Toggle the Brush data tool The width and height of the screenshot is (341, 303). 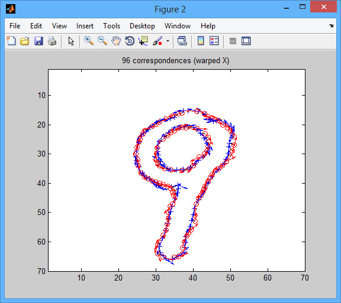tap(157, 41)
